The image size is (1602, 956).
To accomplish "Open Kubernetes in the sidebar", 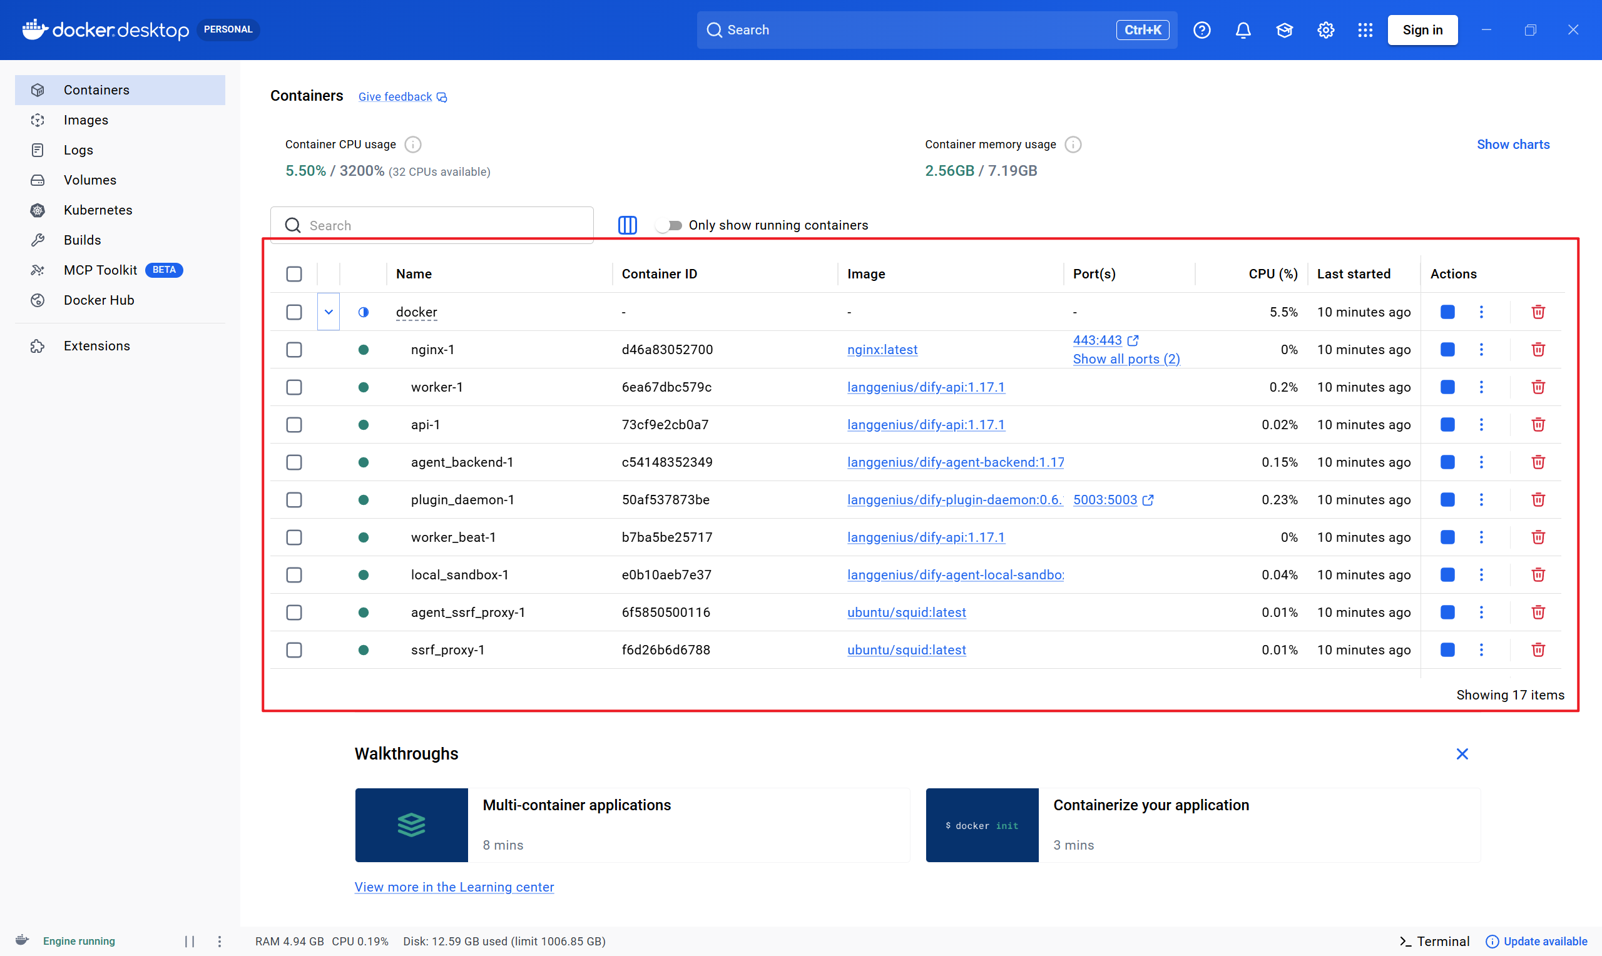I will tap(120, 210).
